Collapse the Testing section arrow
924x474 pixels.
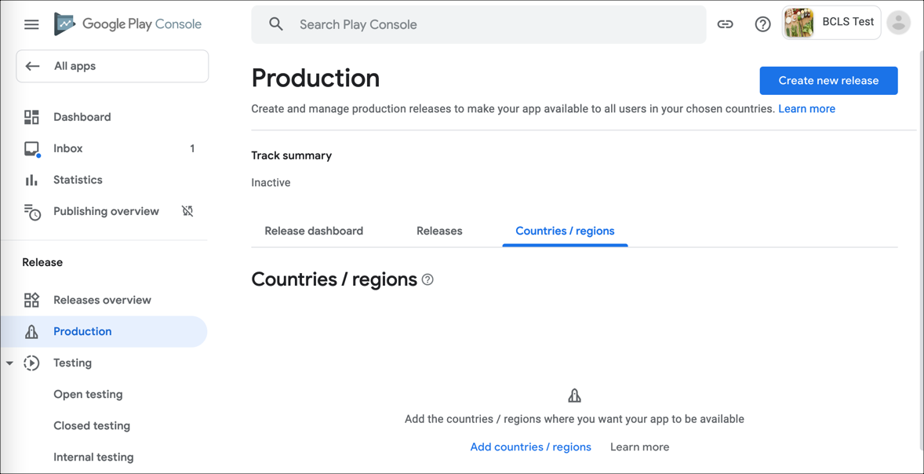pyautogui.click(x=9, y=363)
